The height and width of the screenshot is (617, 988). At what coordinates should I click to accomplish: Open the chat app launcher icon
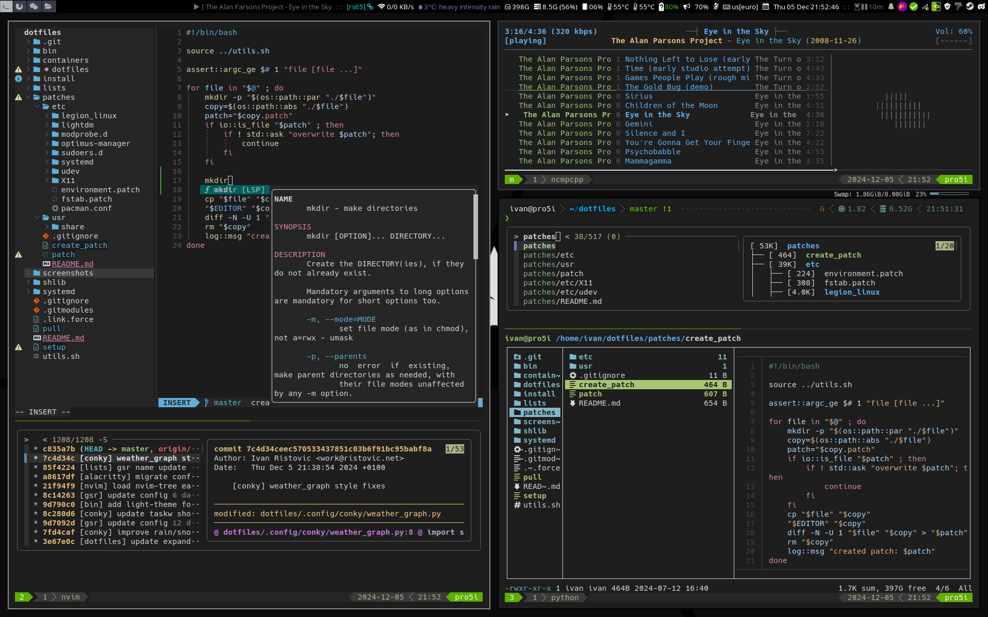tap(34, 6)
